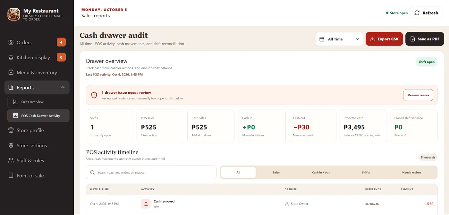Click the Cash removed upload arrow icon
This screenshot has width=449, height=215.
click(x=146, y=204)
